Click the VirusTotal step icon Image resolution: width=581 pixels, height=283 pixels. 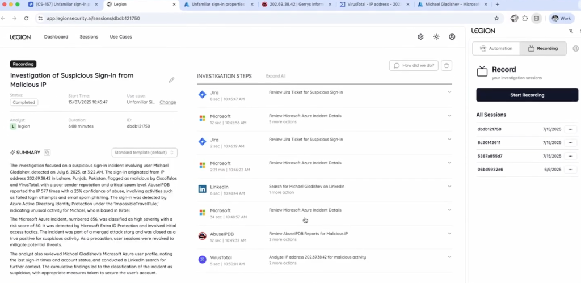(x=202, y=259)
